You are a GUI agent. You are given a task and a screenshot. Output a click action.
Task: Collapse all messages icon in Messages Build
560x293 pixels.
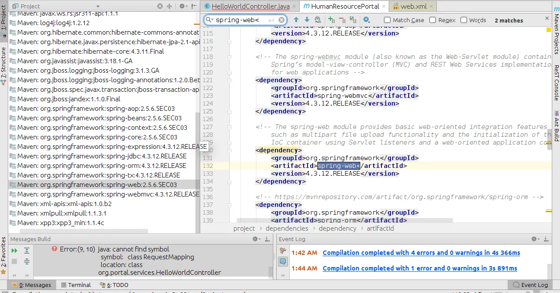point(27,261)
